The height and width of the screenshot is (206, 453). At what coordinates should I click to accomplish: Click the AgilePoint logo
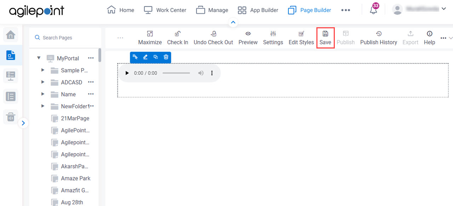pos(36,11)
